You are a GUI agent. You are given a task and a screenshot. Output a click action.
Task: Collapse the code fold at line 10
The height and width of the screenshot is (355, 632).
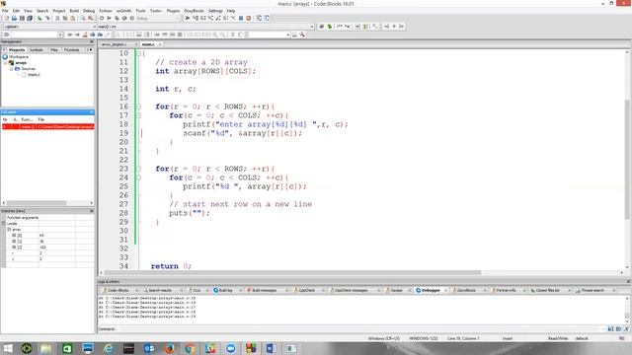[x=138, y=53]
